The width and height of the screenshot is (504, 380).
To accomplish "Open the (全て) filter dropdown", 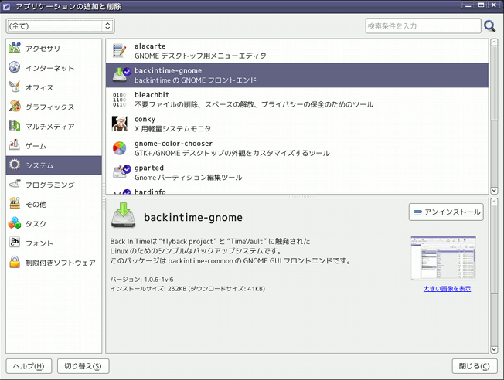I will (60, 26).
